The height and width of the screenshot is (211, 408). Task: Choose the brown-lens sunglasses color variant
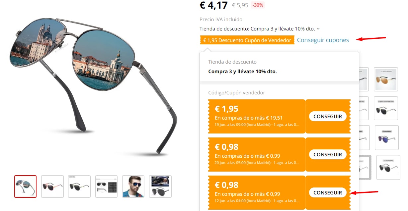click(386, 79)
